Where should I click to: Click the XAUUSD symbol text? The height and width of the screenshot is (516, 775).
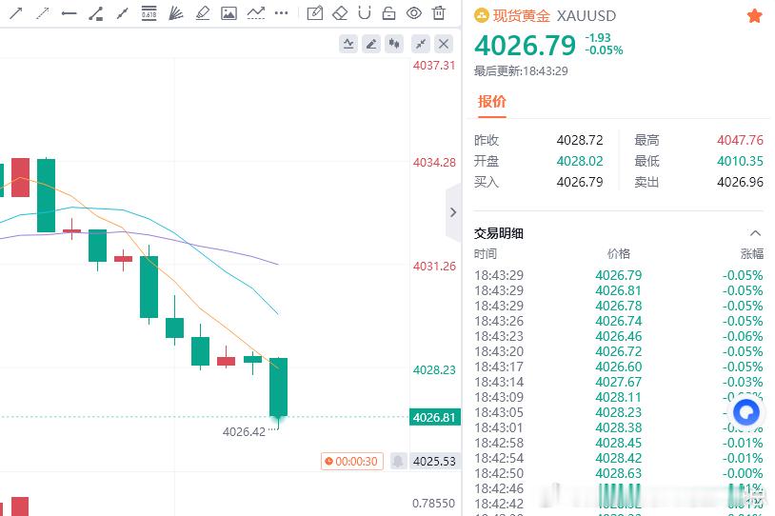[586, 16]
